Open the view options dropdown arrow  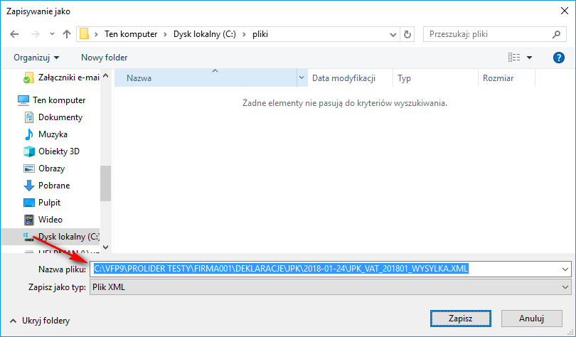(529, 58)
